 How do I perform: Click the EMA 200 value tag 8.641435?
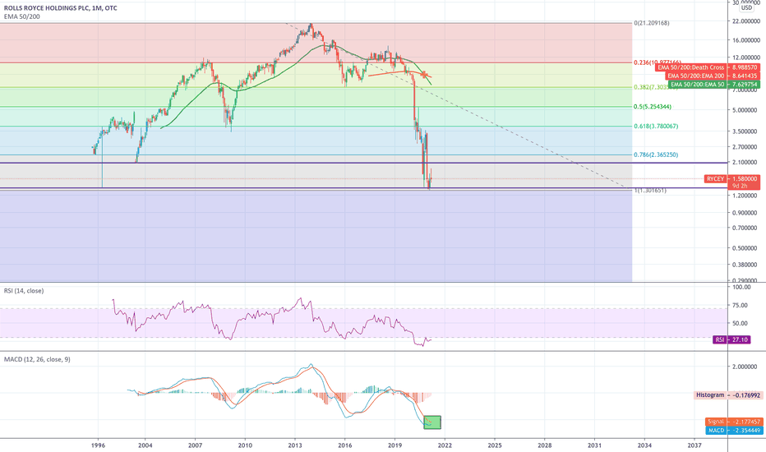713,76
